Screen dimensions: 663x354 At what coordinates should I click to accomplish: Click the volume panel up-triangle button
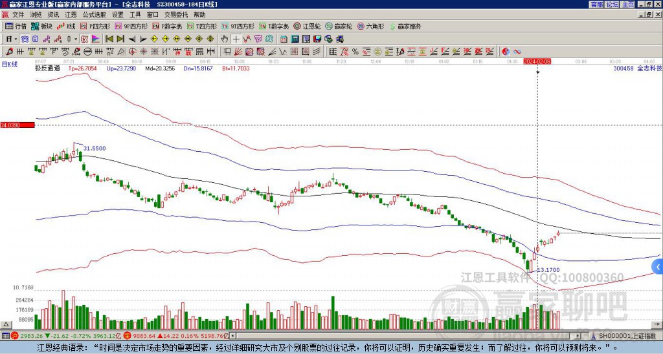click(x=5, y=324)
